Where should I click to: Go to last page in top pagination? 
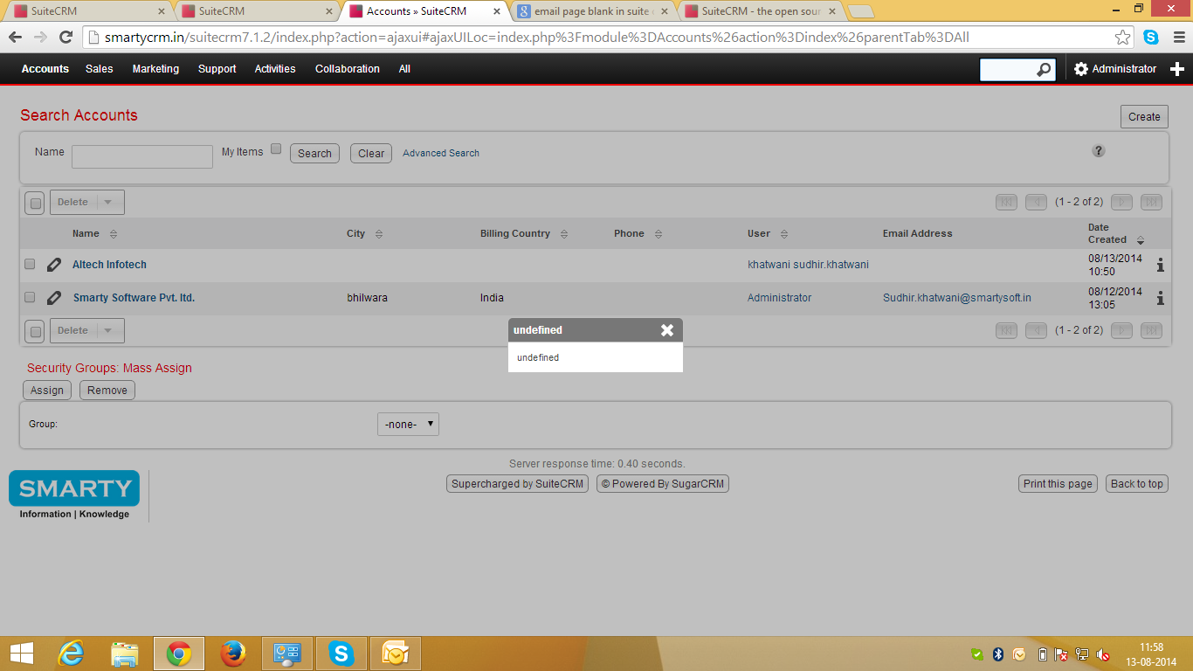pyautogui.click(x=1151, y=202)
